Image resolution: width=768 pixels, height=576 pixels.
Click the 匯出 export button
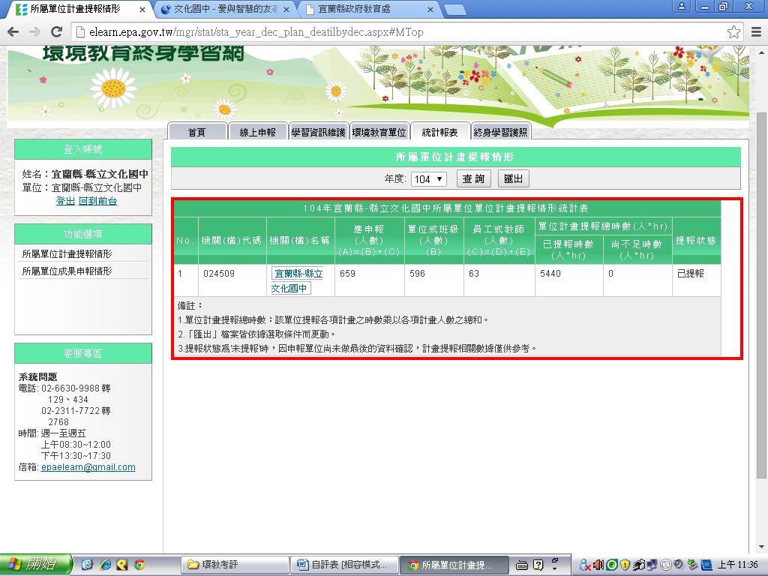pyautogui.click(x=513, y=178)
